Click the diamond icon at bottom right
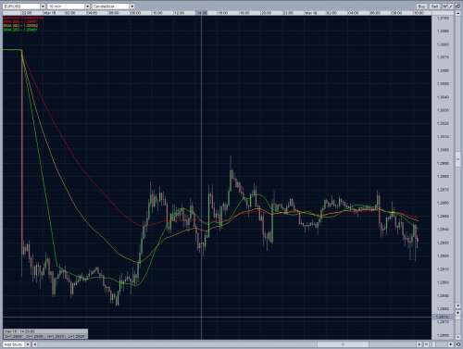The height and width of the screenshot is (349, 463). pos(451,344)
